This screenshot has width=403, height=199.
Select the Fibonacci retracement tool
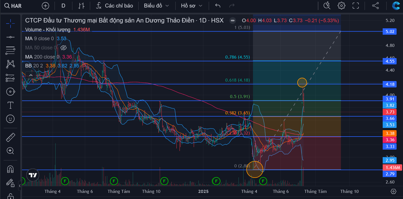pyautogui.click(x=10, y=51)
